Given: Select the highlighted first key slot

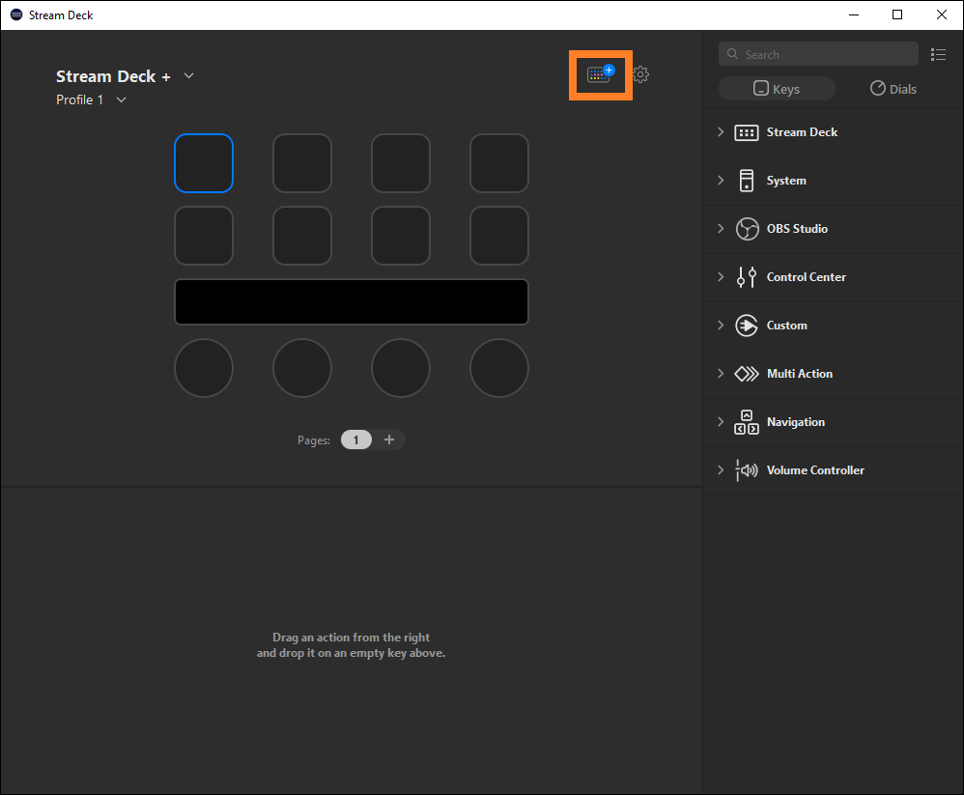Looking at the screenshot, I should click(x=204, y=163).
